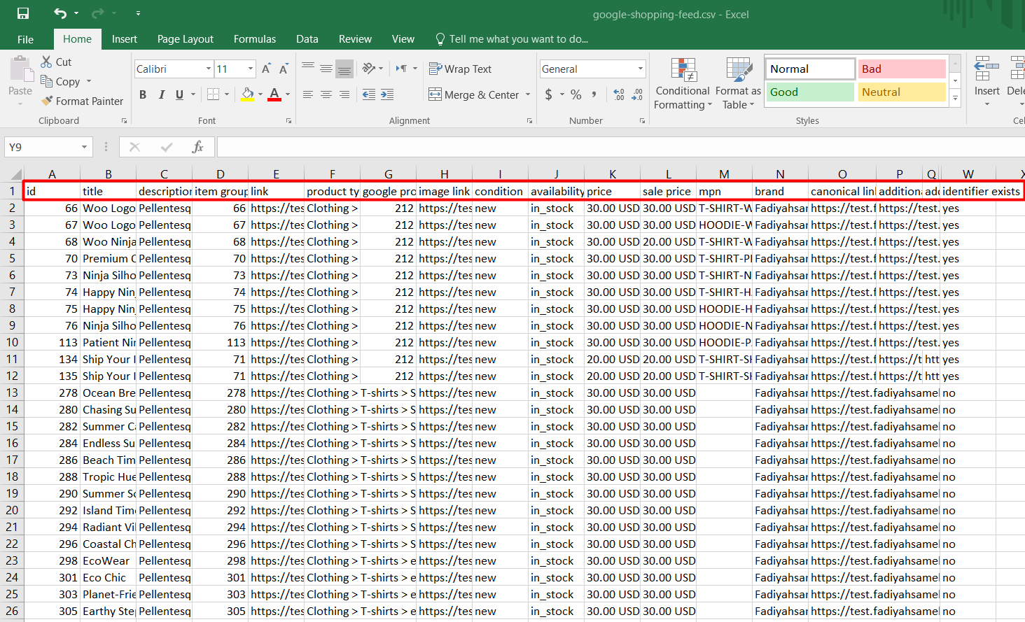
Task: Click the Orientation text-angle icon
Action: [369, 69]
